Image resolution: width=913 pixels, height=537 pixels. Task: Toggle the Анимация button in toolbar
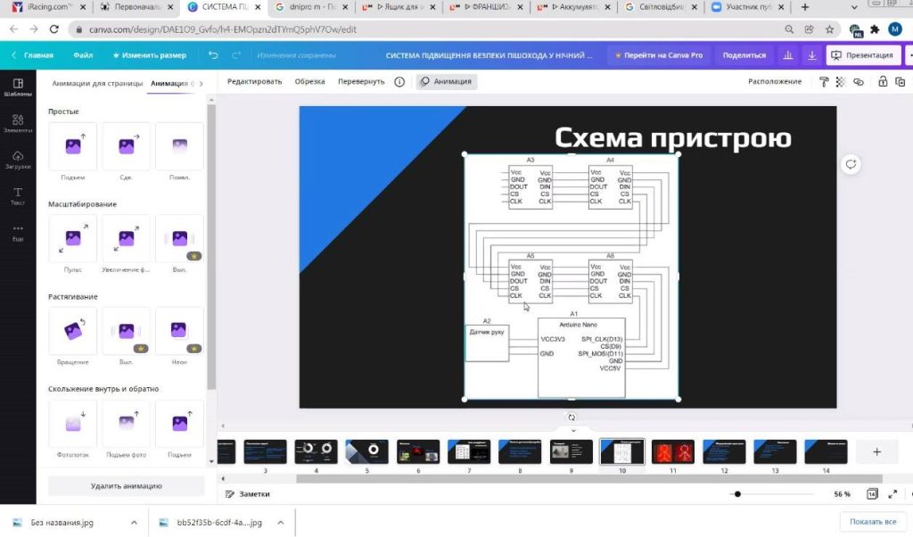447,81
